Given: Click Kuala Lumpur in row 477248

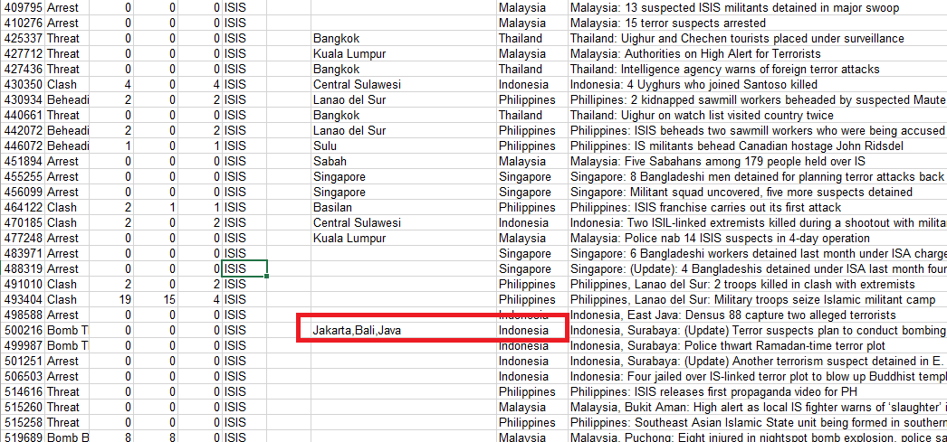Looking at the screenshot, I should pos(403,239).
